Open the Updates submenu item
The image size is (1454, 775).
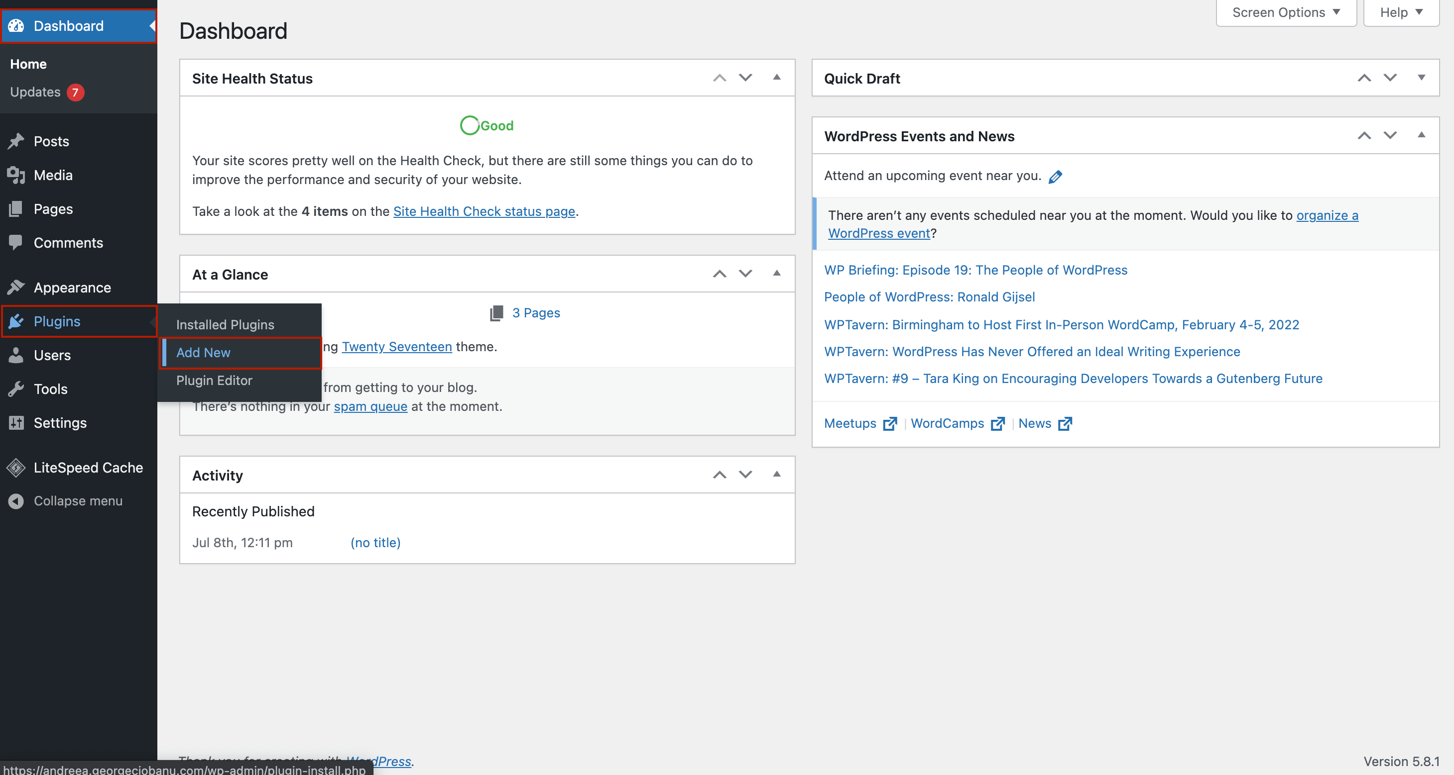pos(35,93)
